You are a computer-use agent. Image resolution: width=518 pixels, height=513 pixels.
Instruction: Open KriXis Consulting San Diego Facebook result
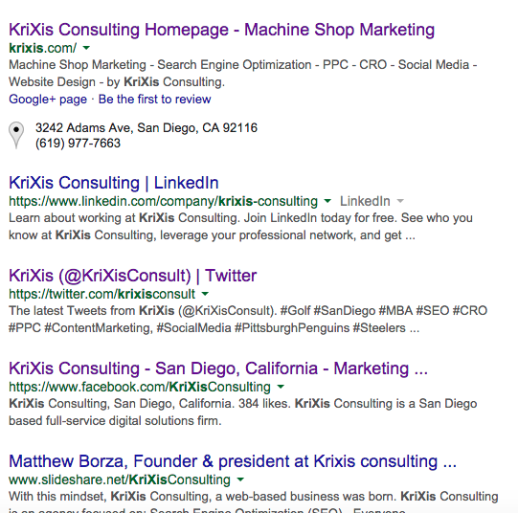tap(218, 368)
